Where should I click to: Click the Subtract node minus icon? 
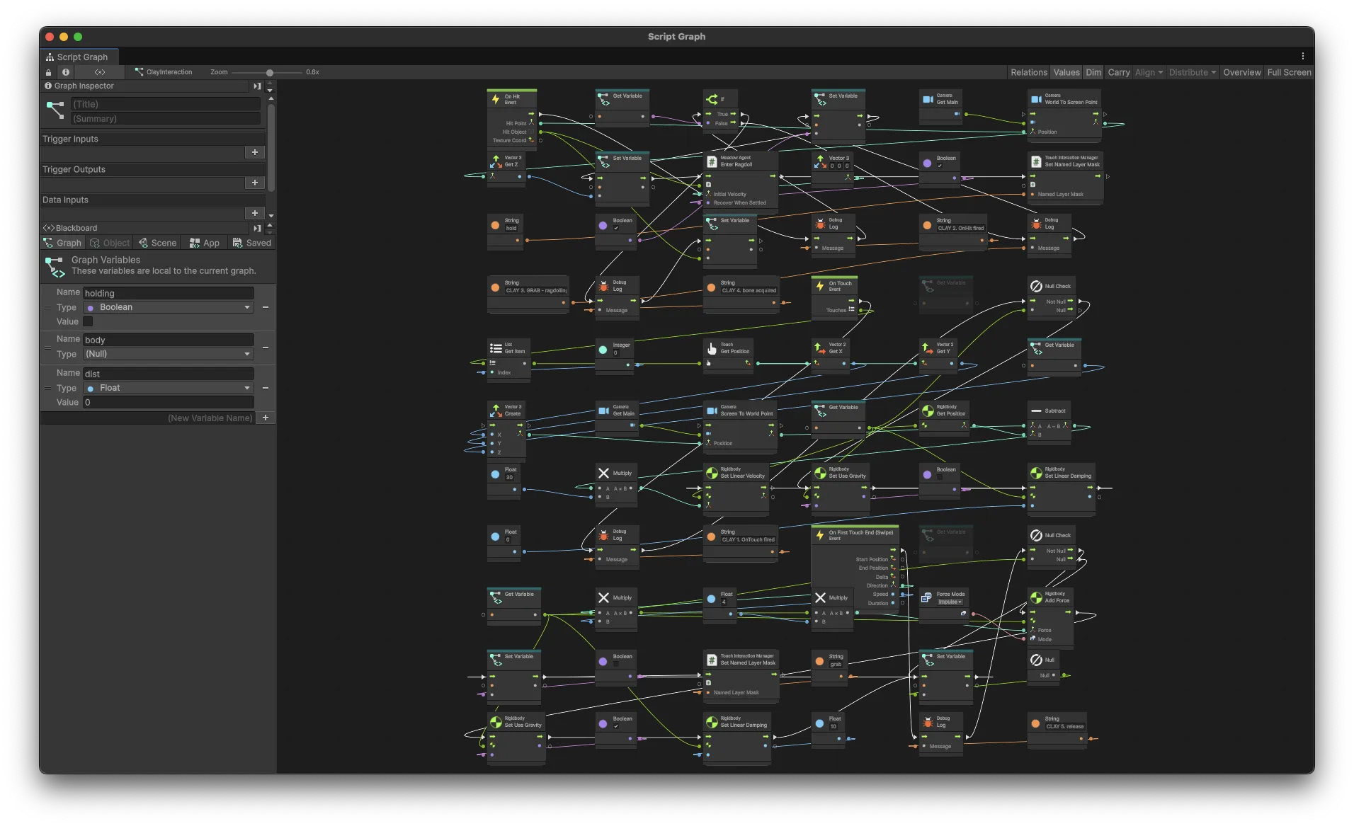(x=1036, y=411)
